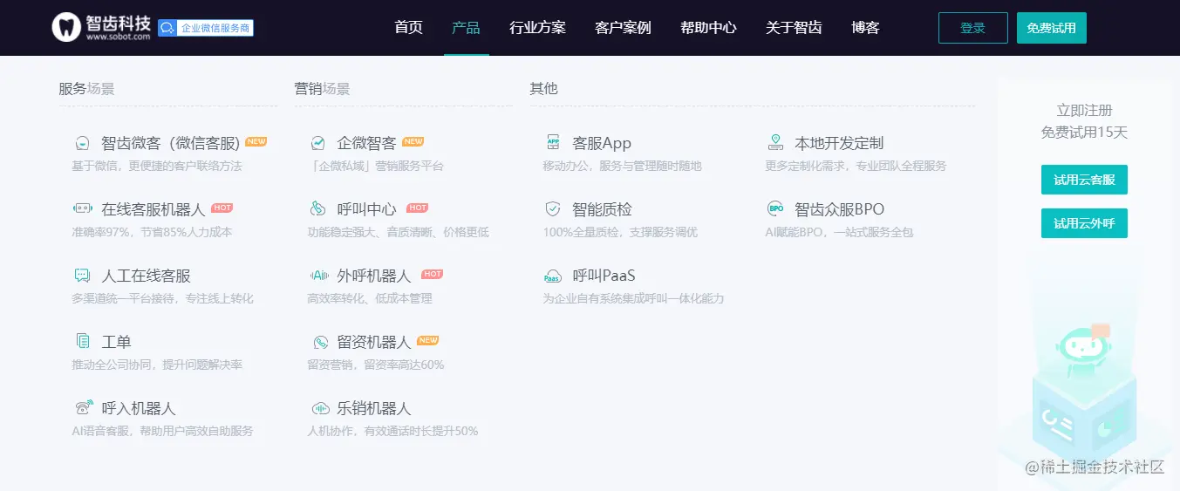Click the 智齿众服BPO circle icon
The image size is (1180, 491).
point(775,208)
